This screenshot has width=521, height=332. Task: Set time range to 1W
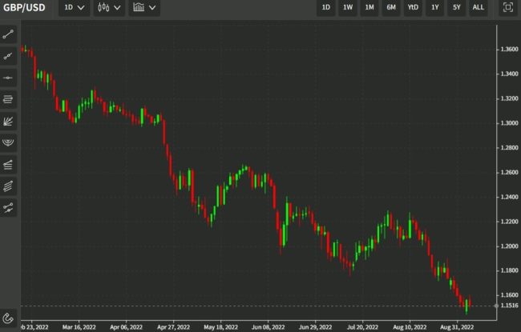(x=348, y=7)
